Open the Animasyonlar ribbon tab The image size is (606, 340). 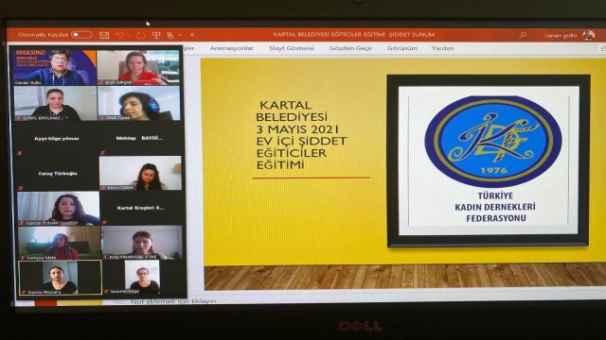[x=231, y=48]
